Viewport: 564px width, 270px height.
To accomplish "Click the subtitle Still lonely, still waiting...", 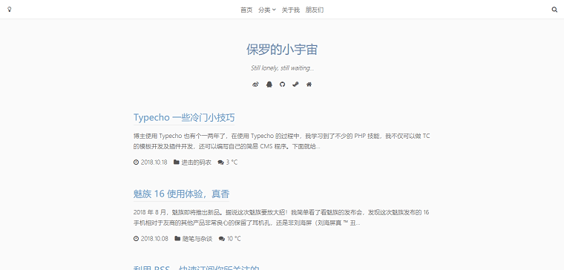I will click(x=282, y=68).
